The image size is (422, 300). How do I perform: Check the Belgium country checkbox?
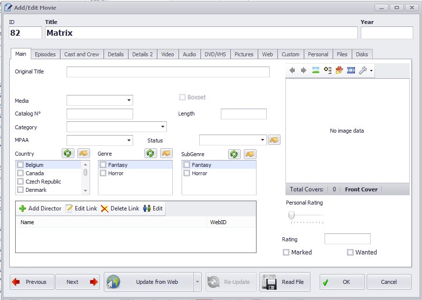point(21,165)
